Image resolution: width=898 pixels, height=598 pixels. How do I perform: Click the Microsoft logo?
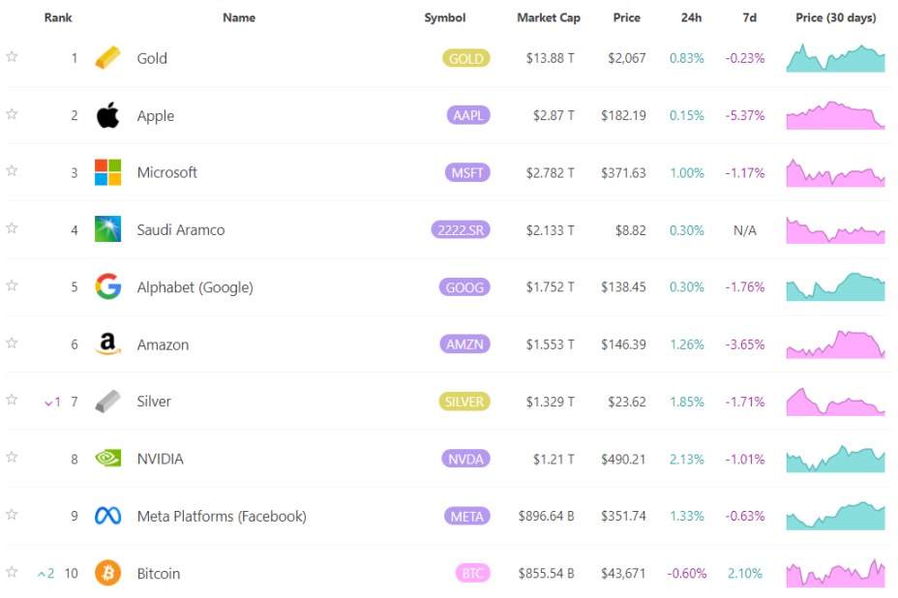pos(107,172)
